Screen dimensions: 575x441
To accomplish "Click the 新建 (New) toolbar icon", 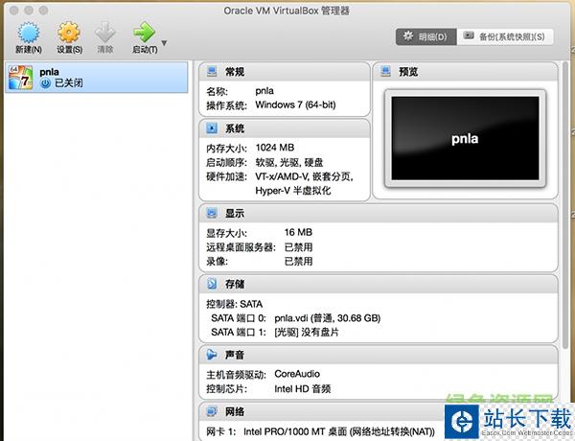I will tap(29, 33).
